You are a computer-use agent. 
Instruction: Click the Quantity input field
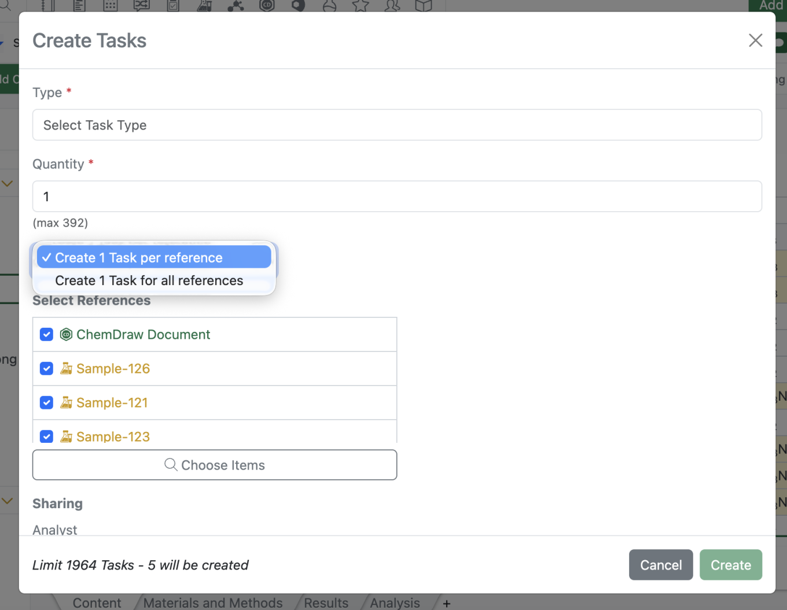pyautogui.click(x=397, y=197)
